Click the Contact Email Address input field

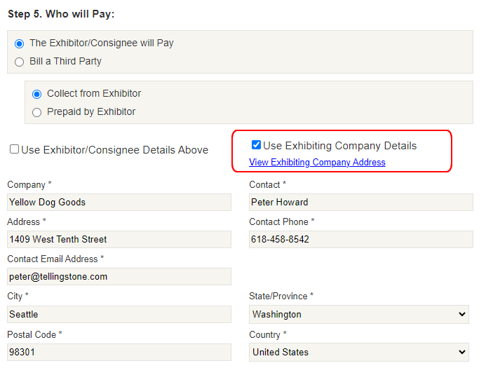pos(119,277)
